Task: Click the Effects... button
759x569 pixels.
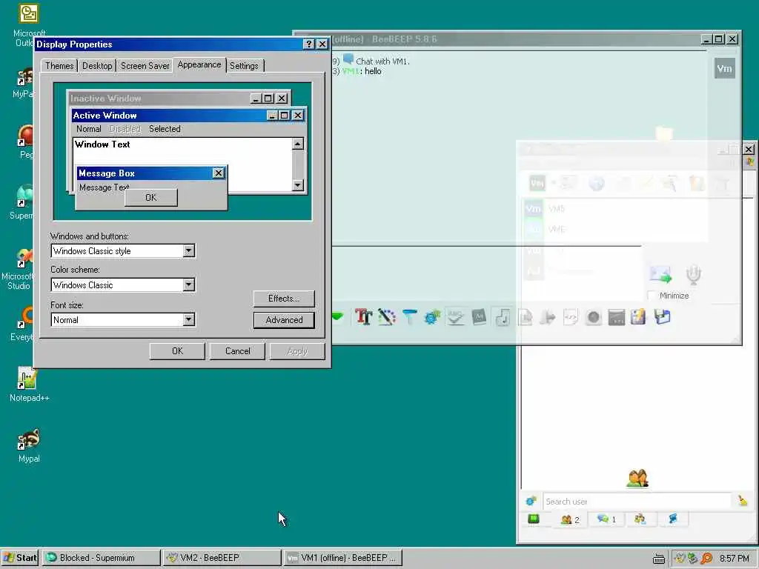Action: click(x=284, y=299)
